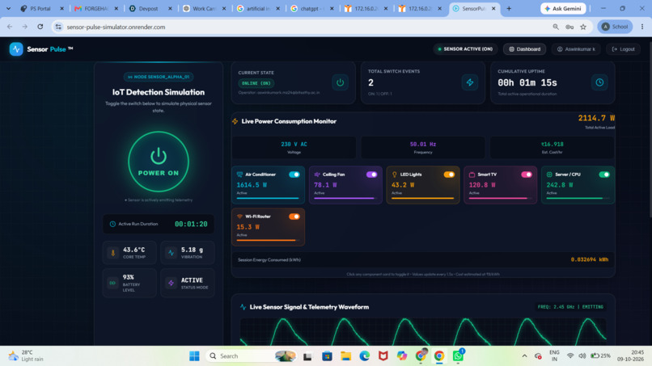
Task: Open the Chrome three-dot menu
Action: pos(642,27)
